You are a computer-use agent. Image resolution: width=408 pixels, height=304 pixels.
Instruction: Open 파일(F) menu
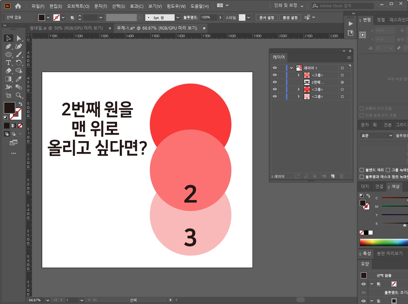click(38, 6)
